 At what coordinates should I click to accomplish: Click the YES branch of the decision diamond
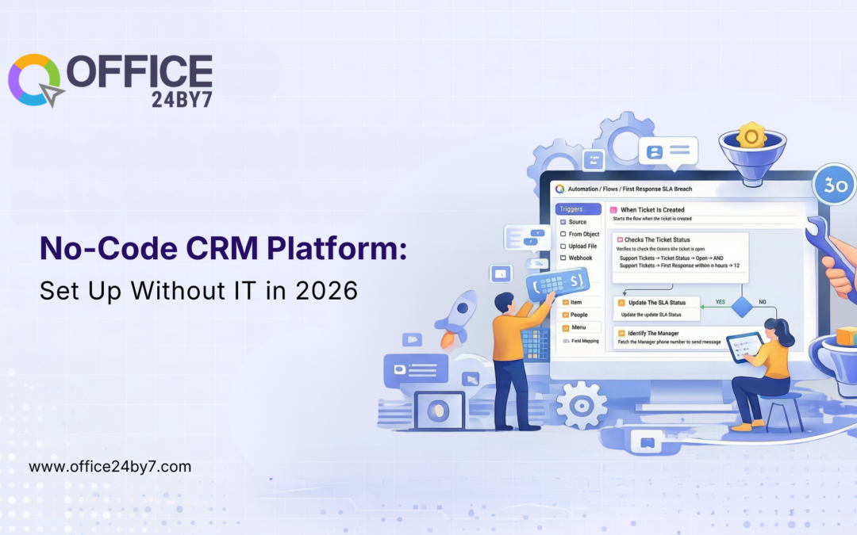click(x=720, y=302)
